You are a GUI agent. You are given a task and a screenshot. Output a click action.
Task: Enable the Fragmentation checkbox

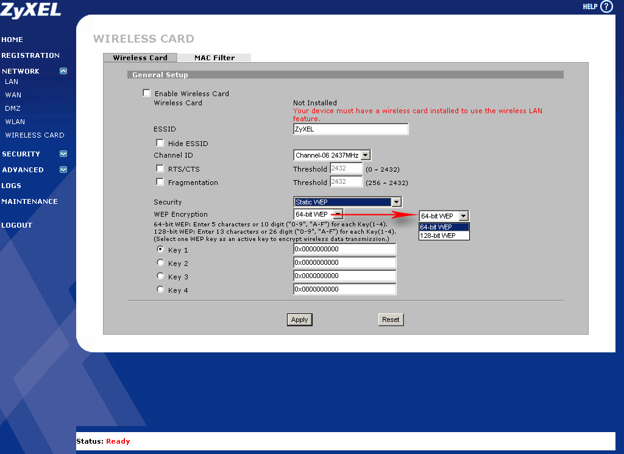[x=160, y=182]
